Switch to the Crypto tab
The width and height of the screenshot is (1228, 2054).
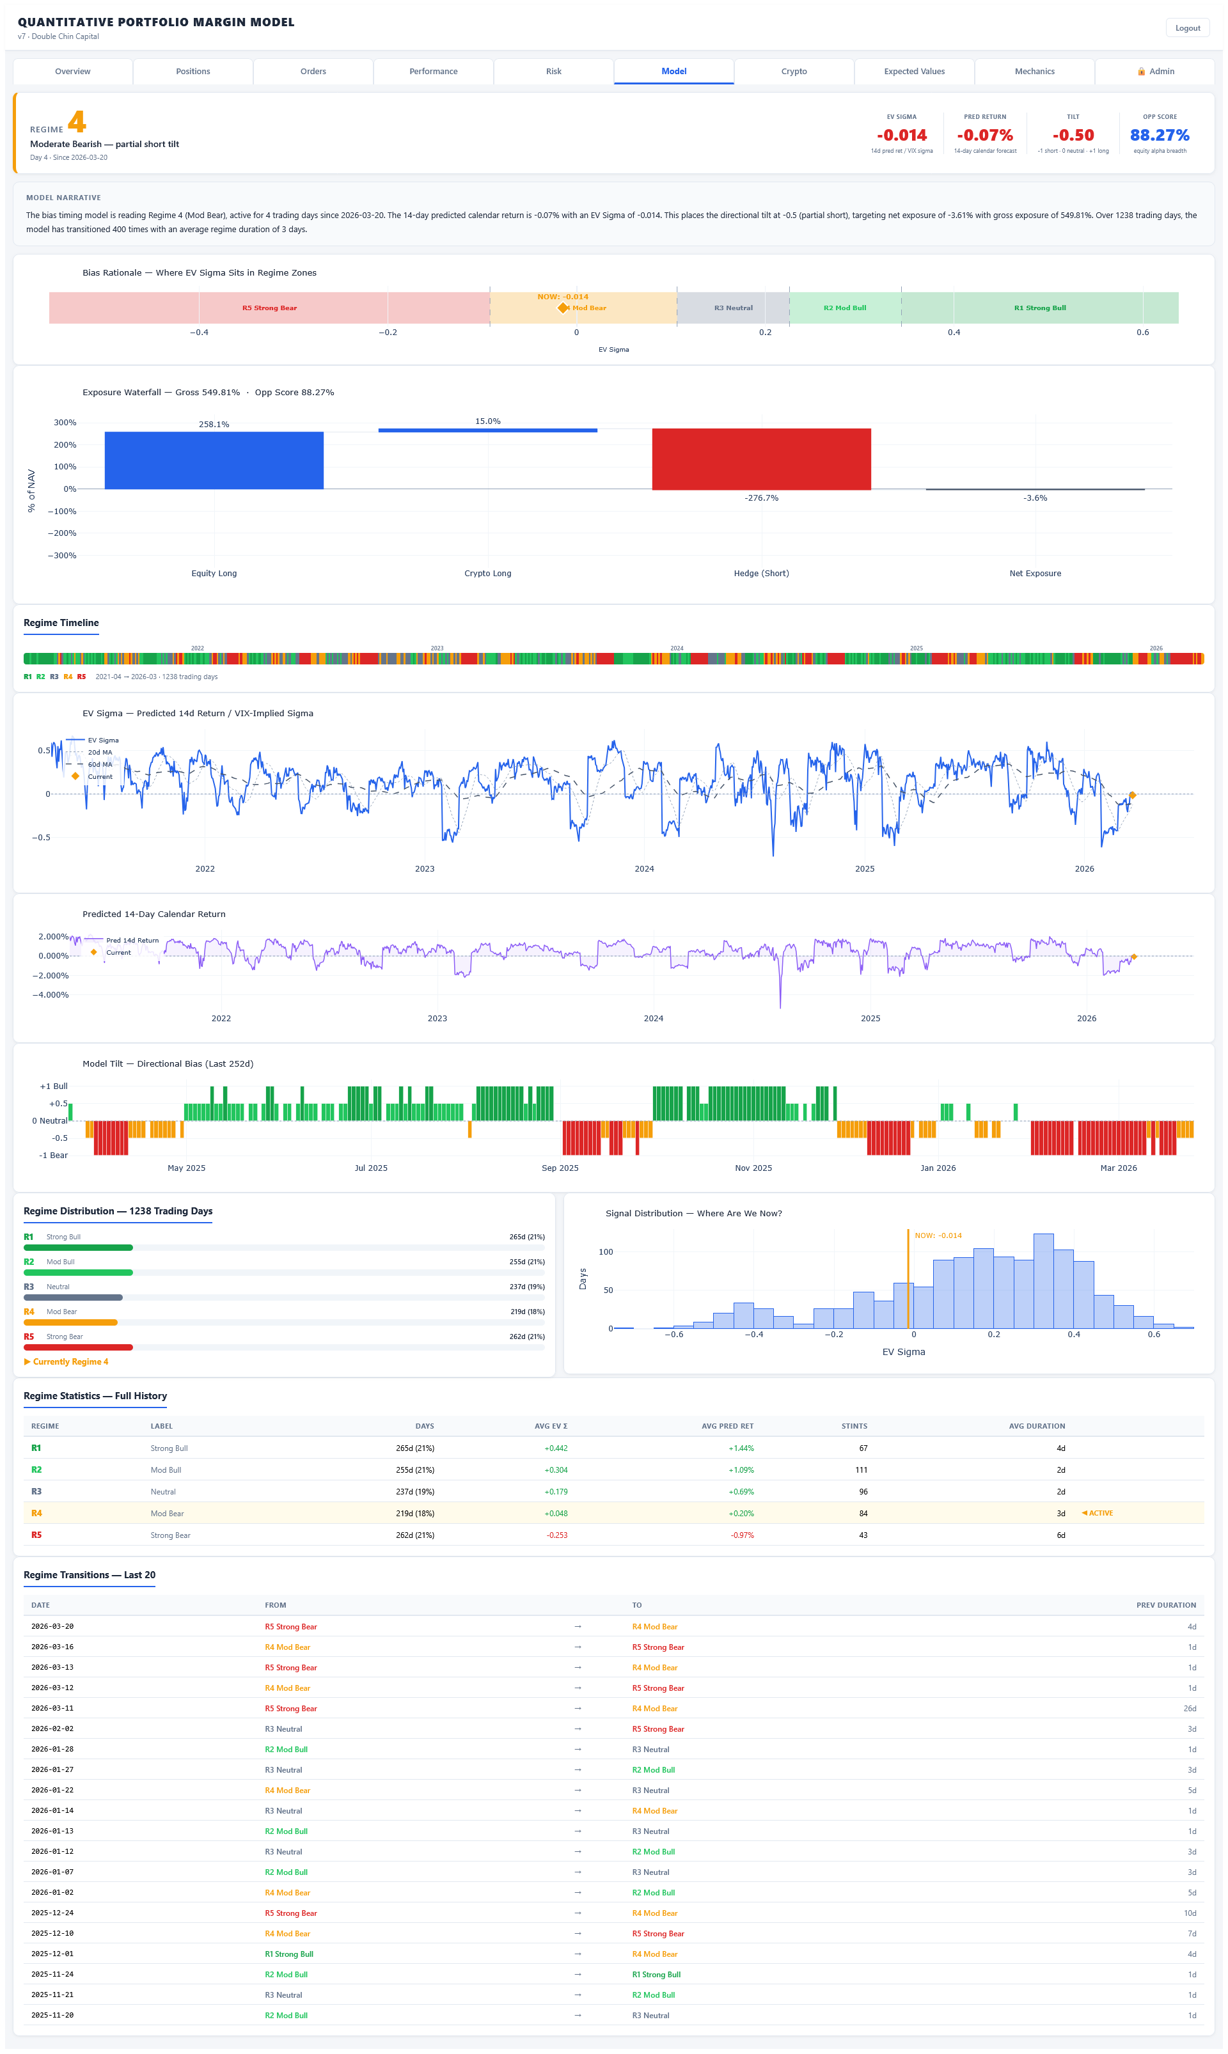794,71
